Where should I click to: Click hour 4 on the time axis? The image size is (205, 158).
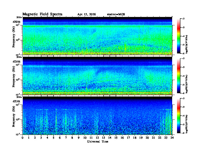[x=47, y=138]
